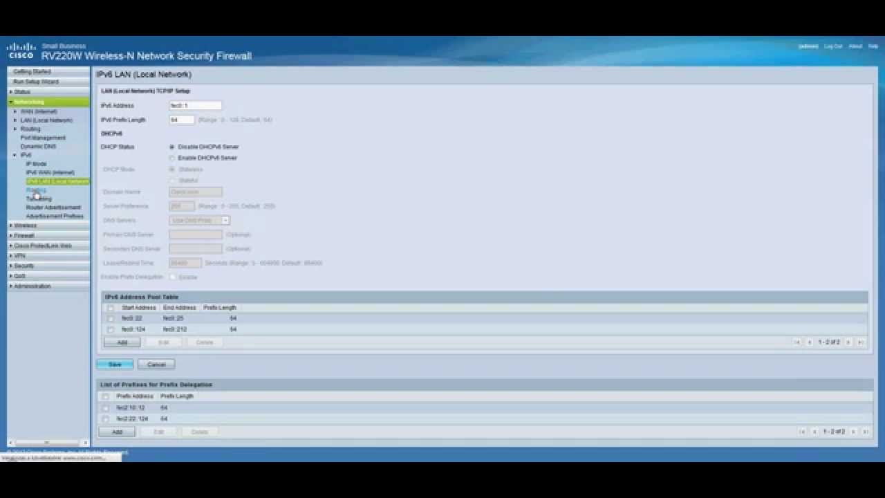Click Delete under IPv6 Address Pool Table

[x=205, y=342]
